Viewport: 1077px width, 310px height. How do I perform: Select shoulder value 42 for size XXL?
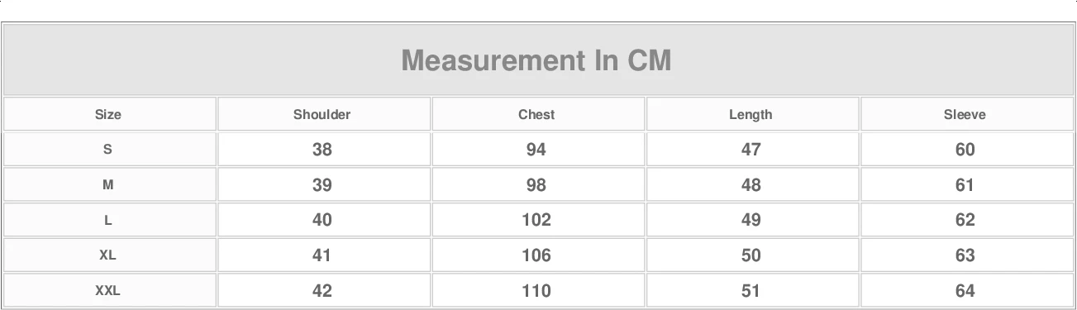pos(322,291)
